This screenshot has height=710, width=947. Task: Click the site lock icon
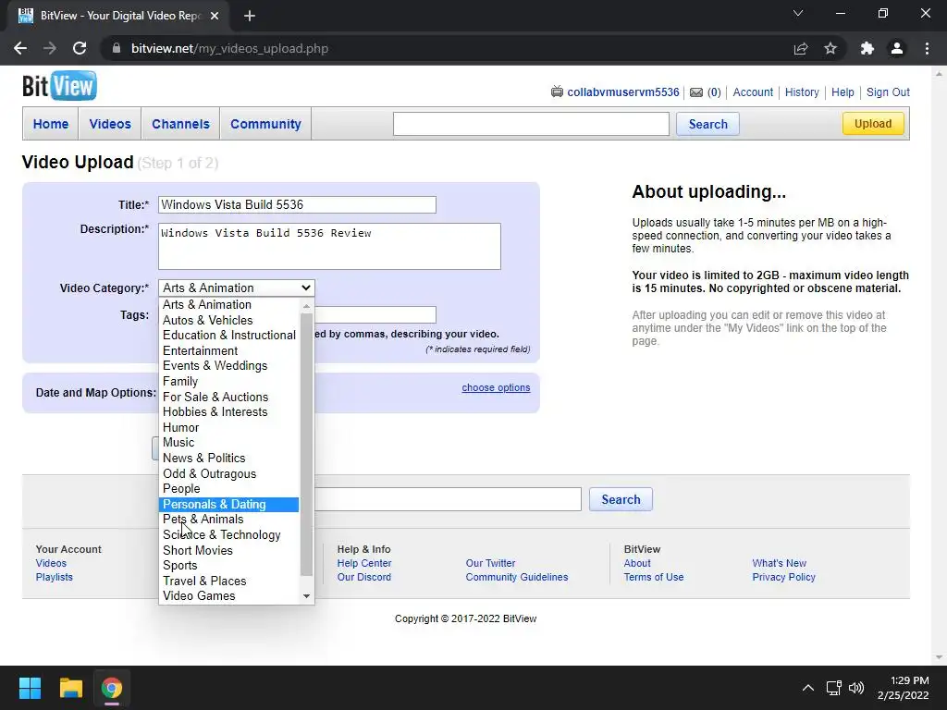(x=117, y=48)
